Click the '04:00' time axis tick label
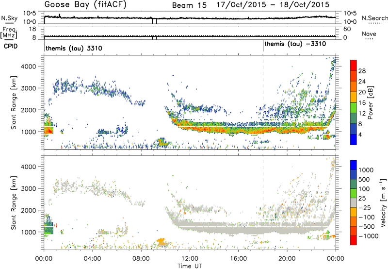The image size is (388, 269). (x=93, y=259)
